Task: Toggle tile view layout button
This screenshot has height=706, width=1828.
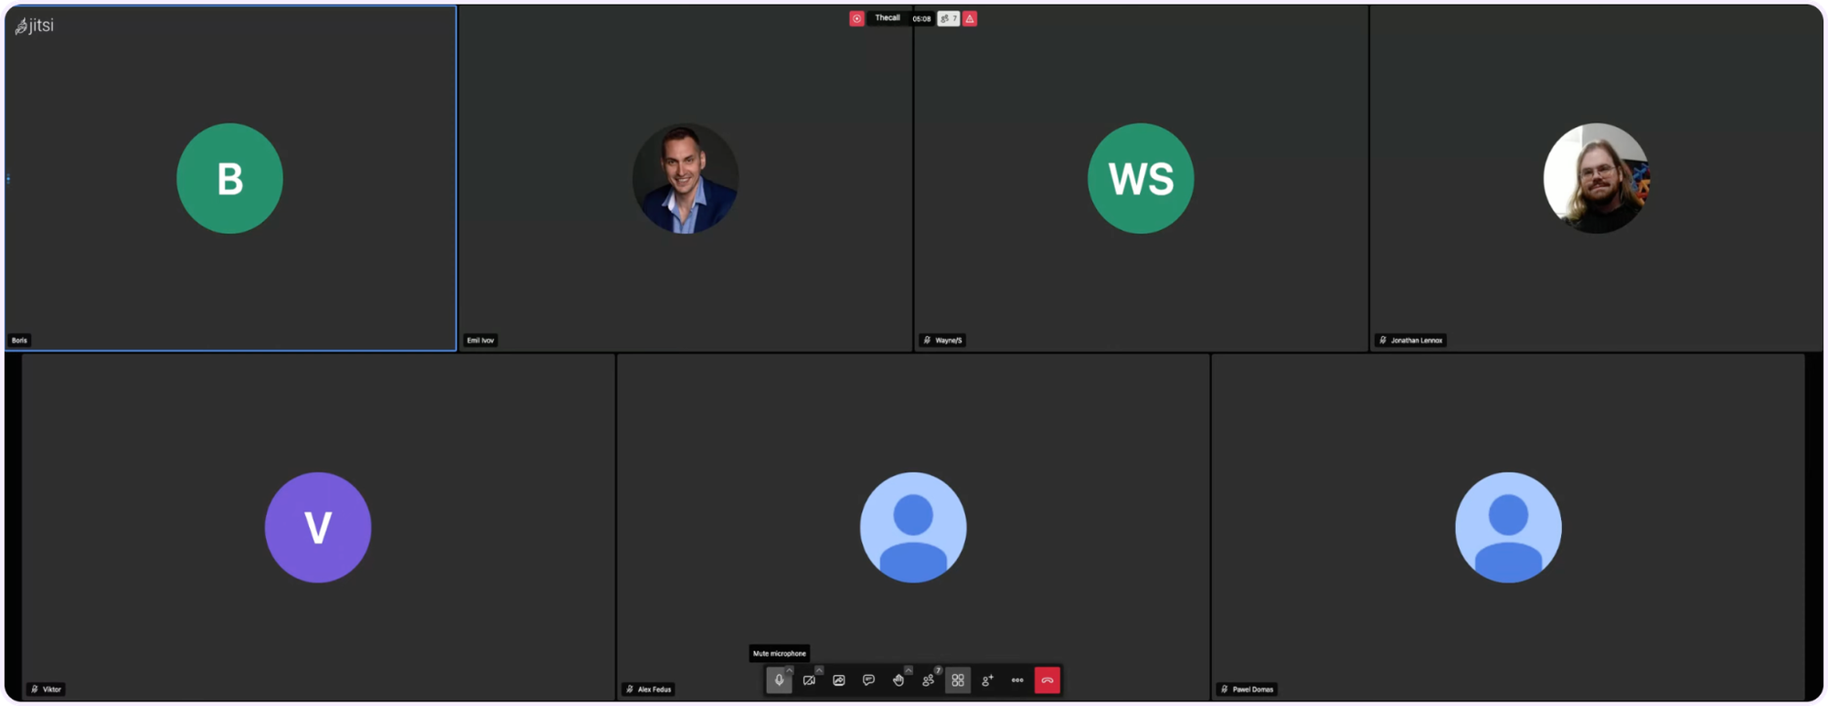Action: click(x=958, y=680)
